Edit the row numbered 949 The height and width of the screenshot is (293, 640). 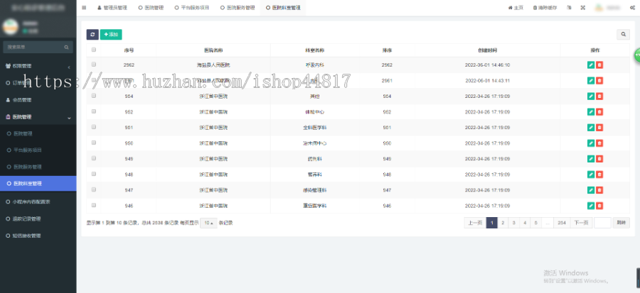coord(591,159)
